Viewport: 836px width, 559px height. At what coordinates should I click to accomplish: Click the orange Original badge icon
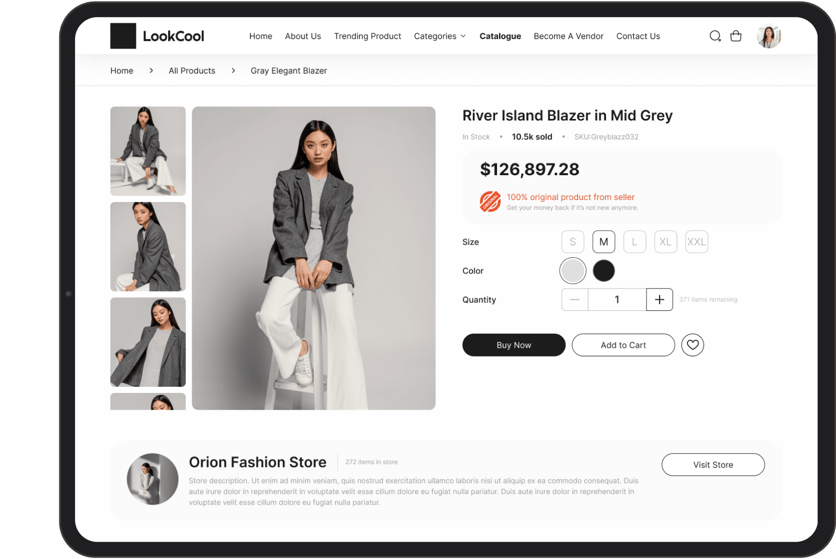[490, 202]
